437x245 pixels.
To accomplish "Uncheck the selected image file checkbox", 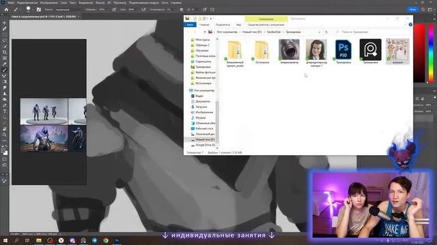I will click(389, 41).
